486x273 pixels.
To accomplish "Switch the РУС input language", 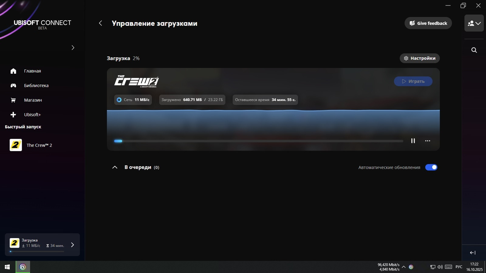I will (459, 267).
